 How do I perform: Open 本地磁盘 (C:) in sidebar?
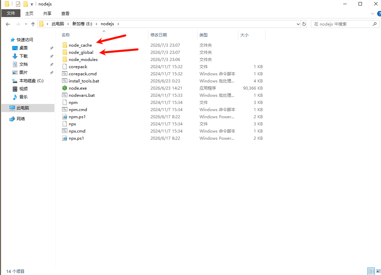click(31, 81)
